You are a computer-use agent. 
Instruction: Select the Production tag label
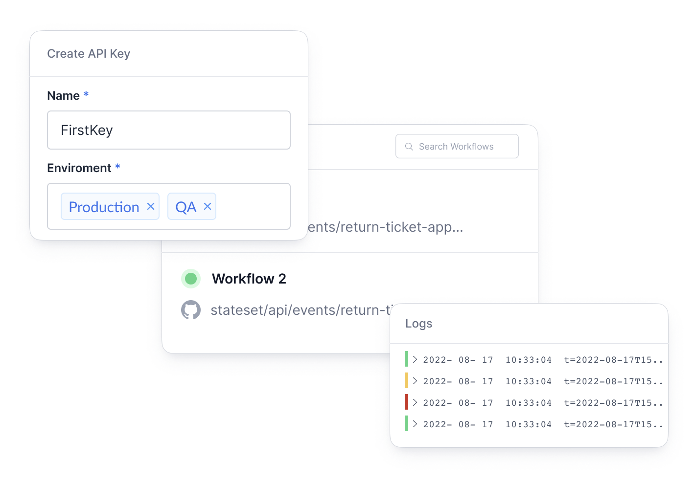pyautogui.click(x=104, y=207)
